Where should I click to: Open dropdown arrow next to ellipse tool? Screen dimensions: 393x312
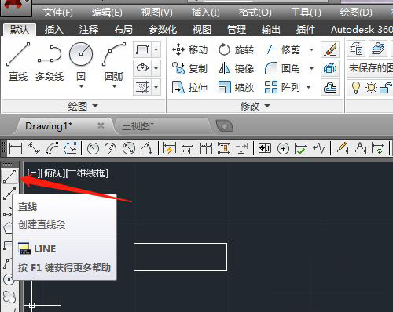click(x=156, y=68)
